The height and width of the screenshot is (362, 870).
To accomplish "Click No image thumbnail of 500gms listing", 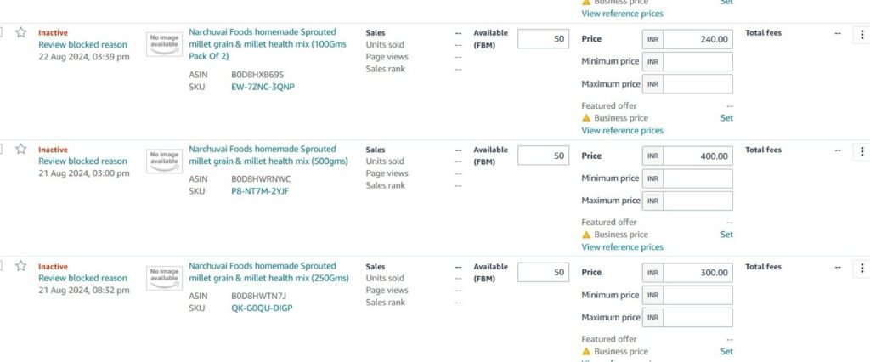I will pos(164,161).
